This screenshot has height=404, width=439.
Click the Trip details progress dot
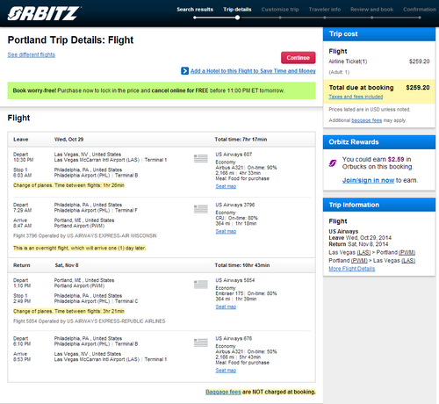237,18
